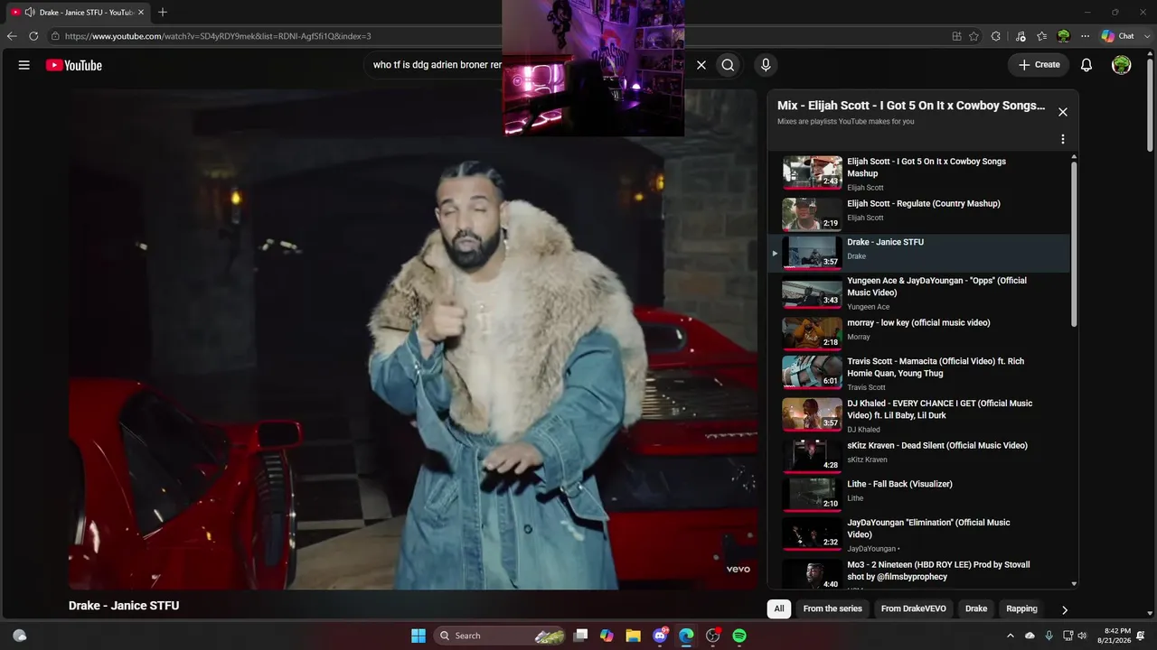Play Elijah Scott I Got 5 On It mashup thumbnail
Viewport: 1157px width, 650px height.
point(812,172)
